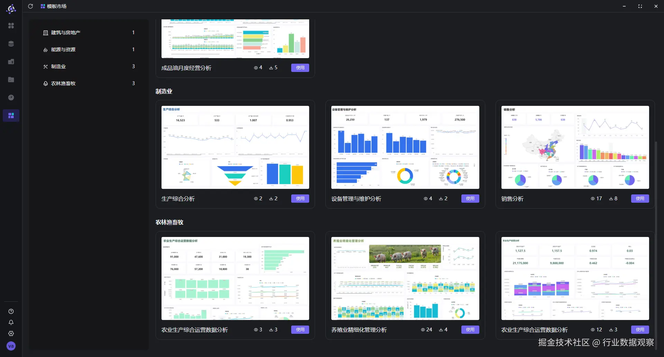This screenshot has height=357, width=664.
Task: Click the 能源与资源 category icon
Action: tap(46, 50)
